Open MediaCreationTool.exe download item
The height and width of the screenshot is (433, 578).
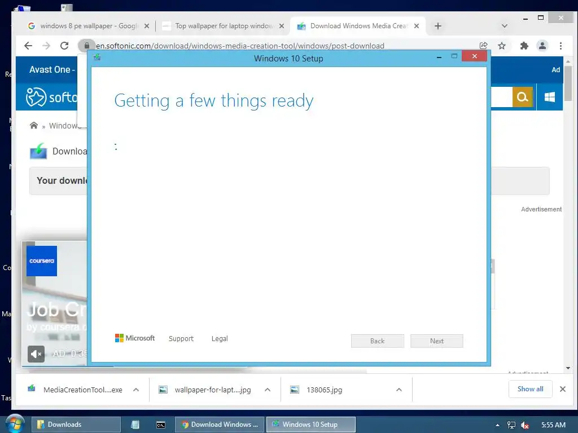click(x=77, y=390)
